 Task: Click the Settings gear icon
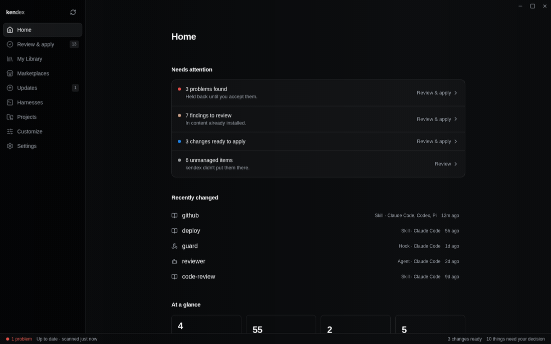click(x=10, y=146)
